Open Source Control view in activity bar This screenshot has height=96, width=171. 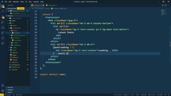tap(3, 17)
